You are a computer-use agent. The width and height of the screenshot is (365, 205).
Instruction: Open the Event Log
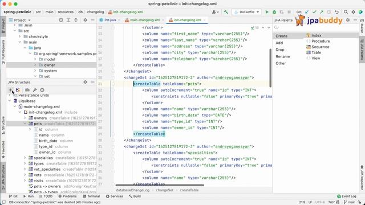[x=347, y=196]
